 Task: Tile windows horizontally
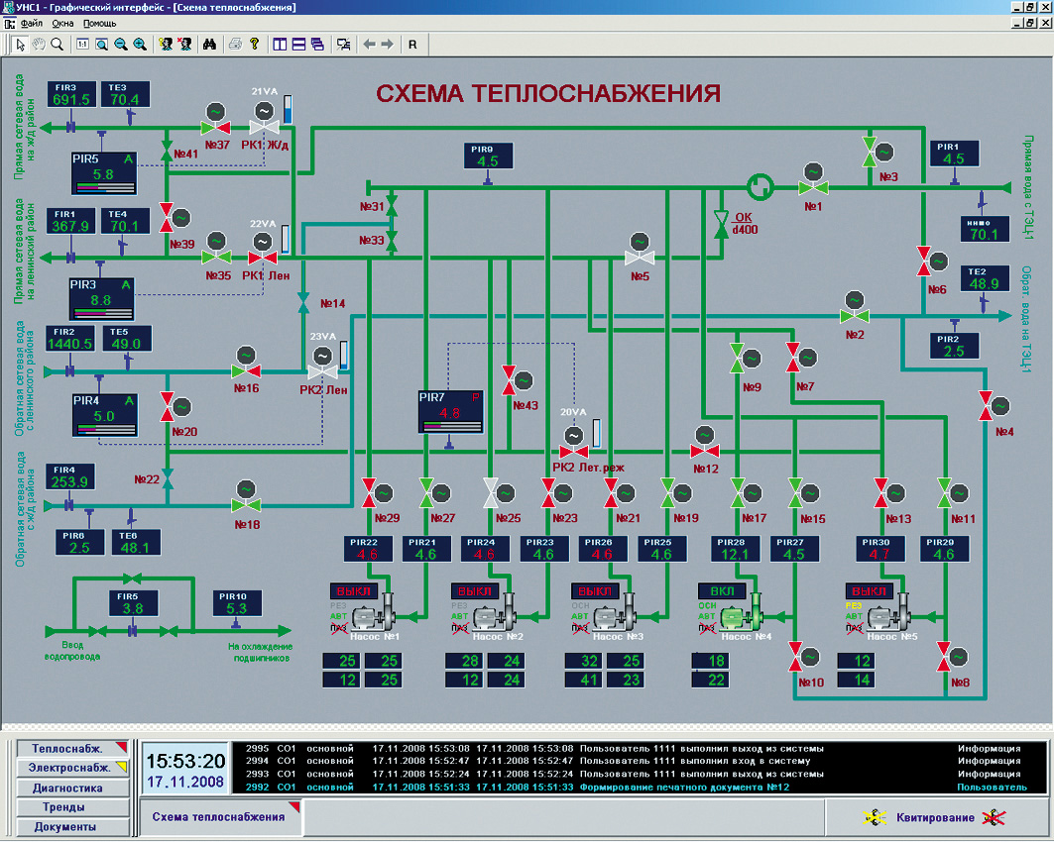click(x=298, y=45)
